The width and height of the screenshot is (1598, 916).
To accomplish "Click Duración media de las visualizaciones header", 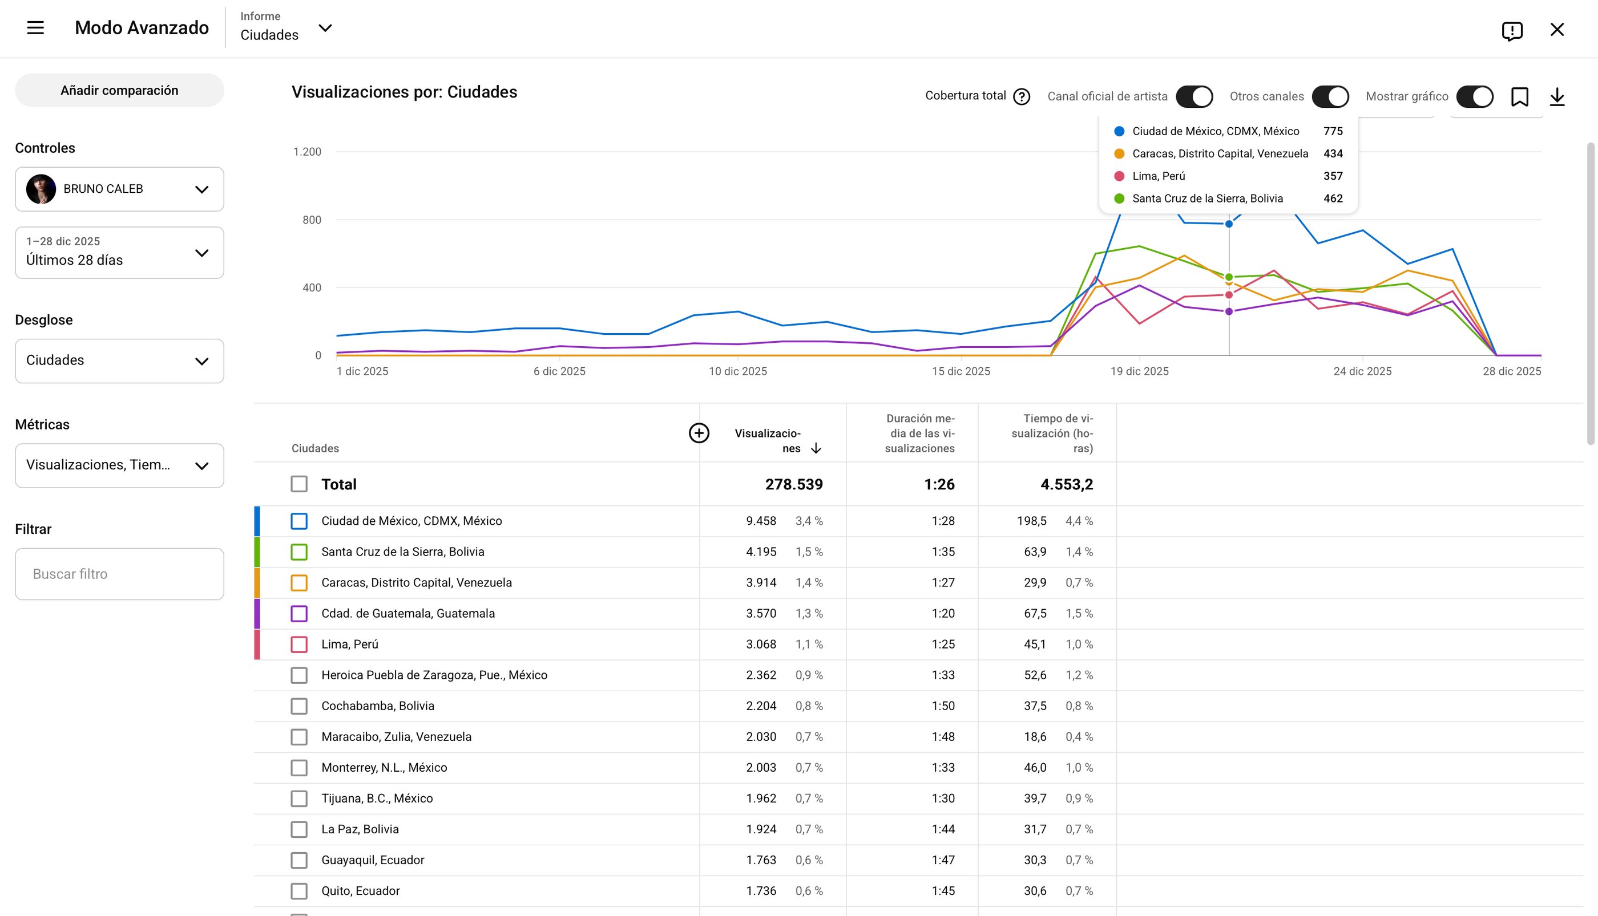I will coord(919,433).
